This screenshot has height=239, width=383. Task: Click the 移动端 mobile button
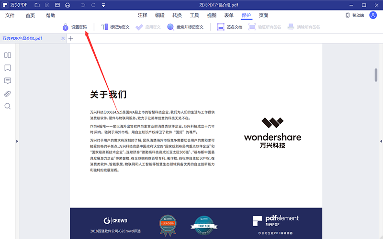click(355, 15)
